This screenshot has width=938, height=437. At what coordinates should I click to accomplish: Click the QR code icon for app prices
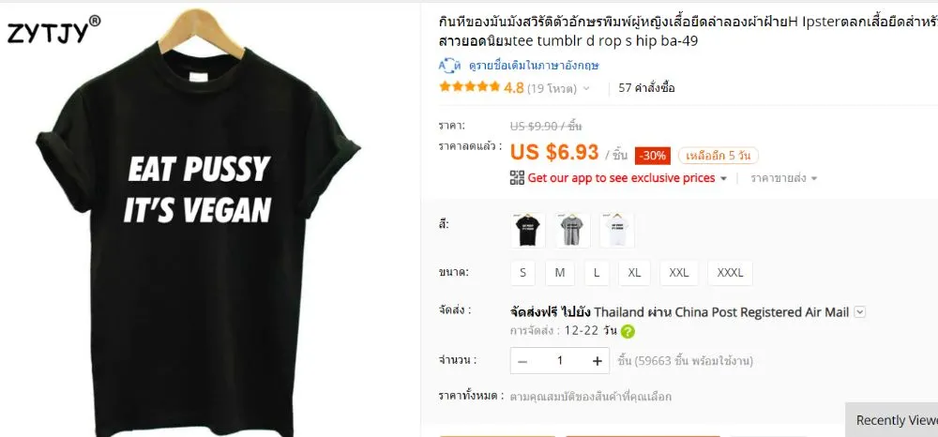pyautogui.click(x=517, y=177)
